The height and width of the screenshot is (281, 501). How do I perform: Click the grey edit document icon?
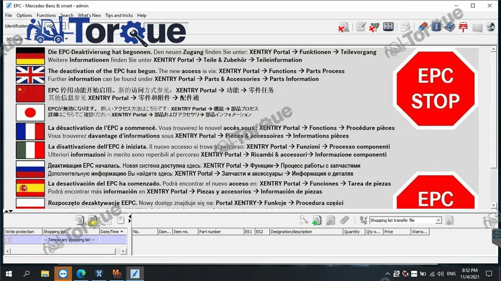click(x=330, y=220)
